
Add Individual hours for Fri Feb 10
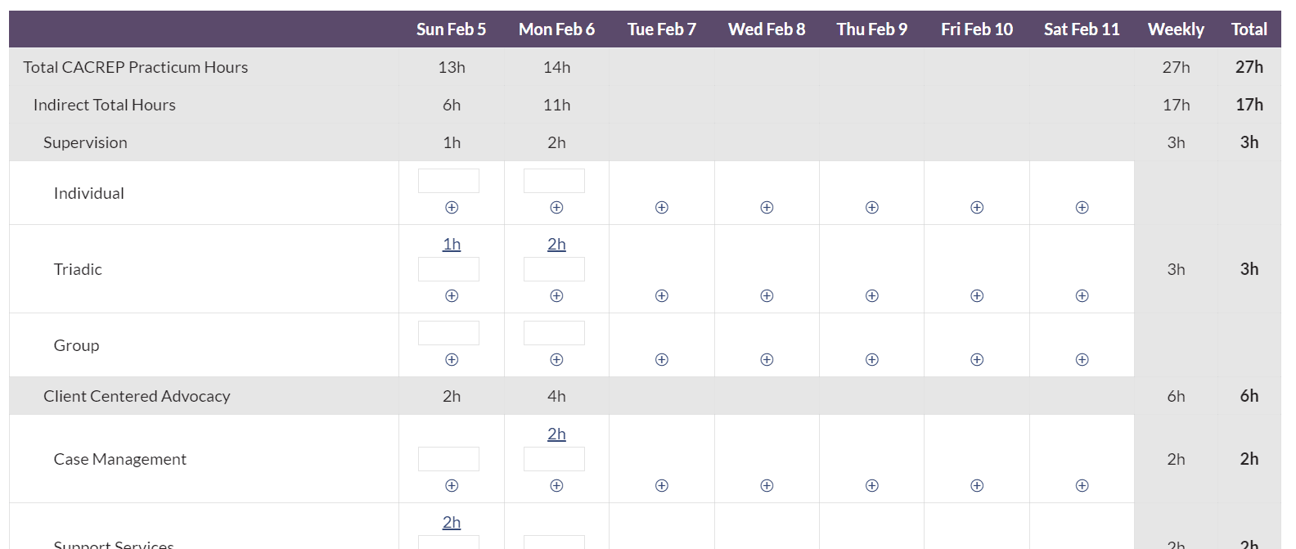977,207
